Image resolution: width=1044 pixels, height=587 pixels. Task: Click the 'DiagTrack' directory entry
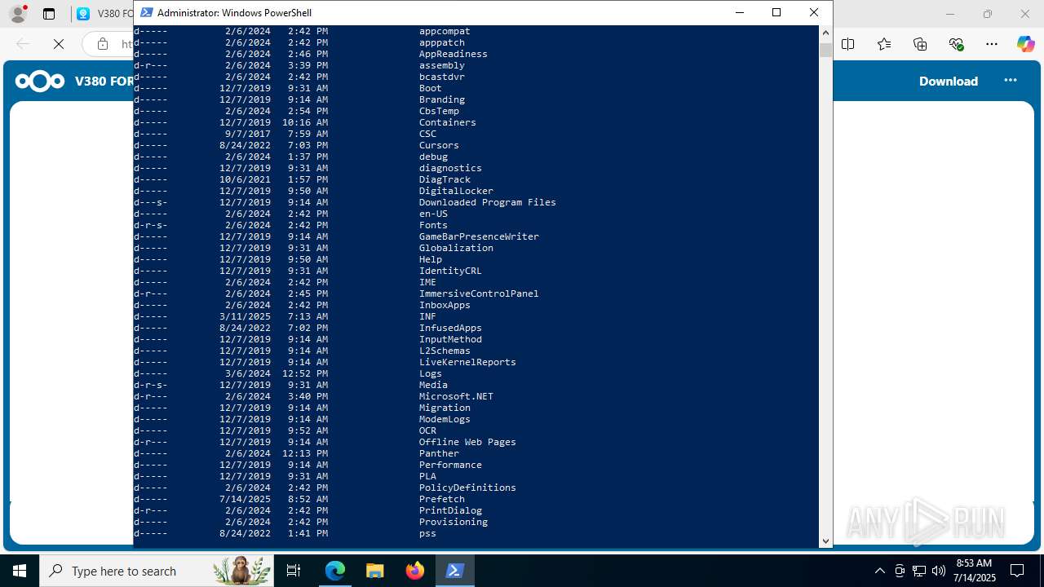(x=445, y=179)
